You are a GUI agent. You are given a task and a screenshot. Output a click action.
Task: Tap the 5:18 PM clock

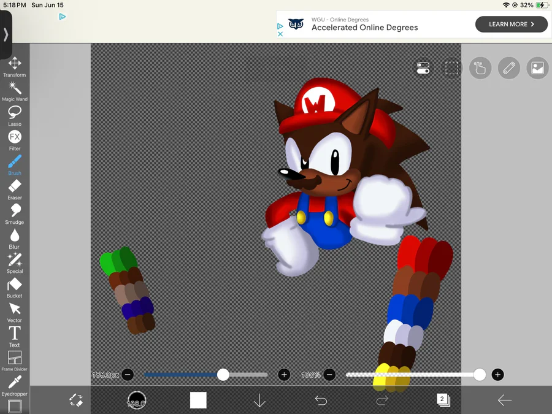15,5
